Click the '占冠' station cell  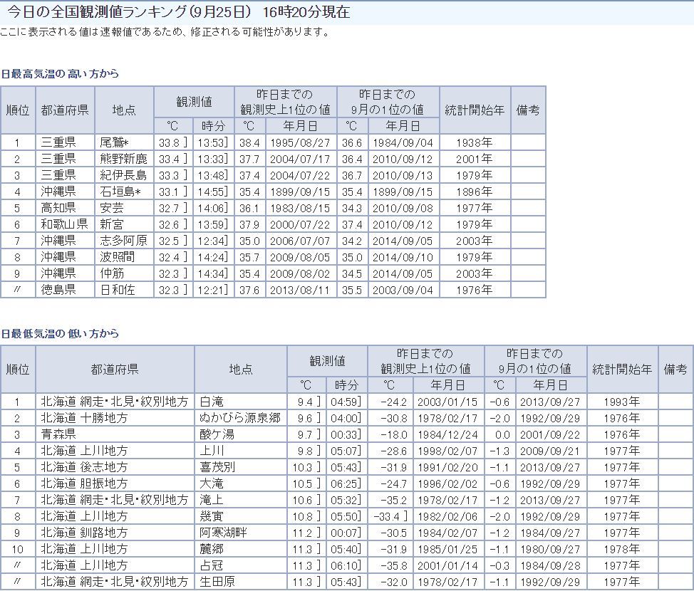point(241,565)
